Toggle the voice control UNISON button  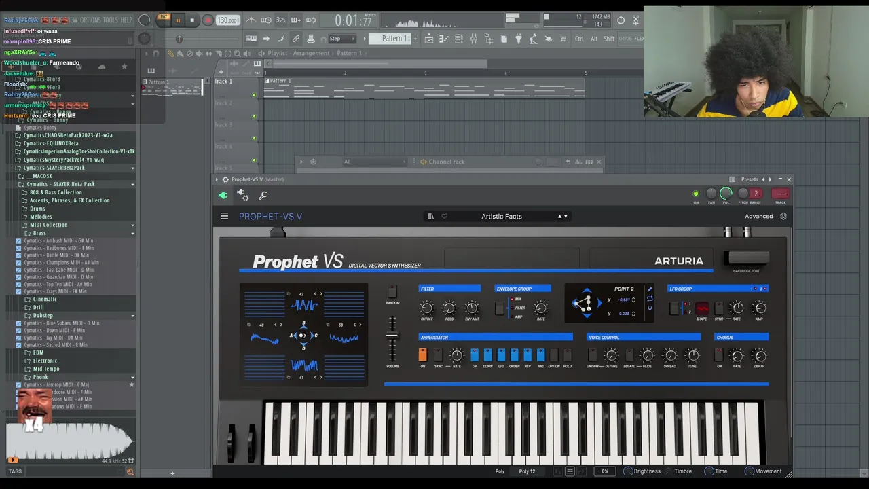[593, 355]
